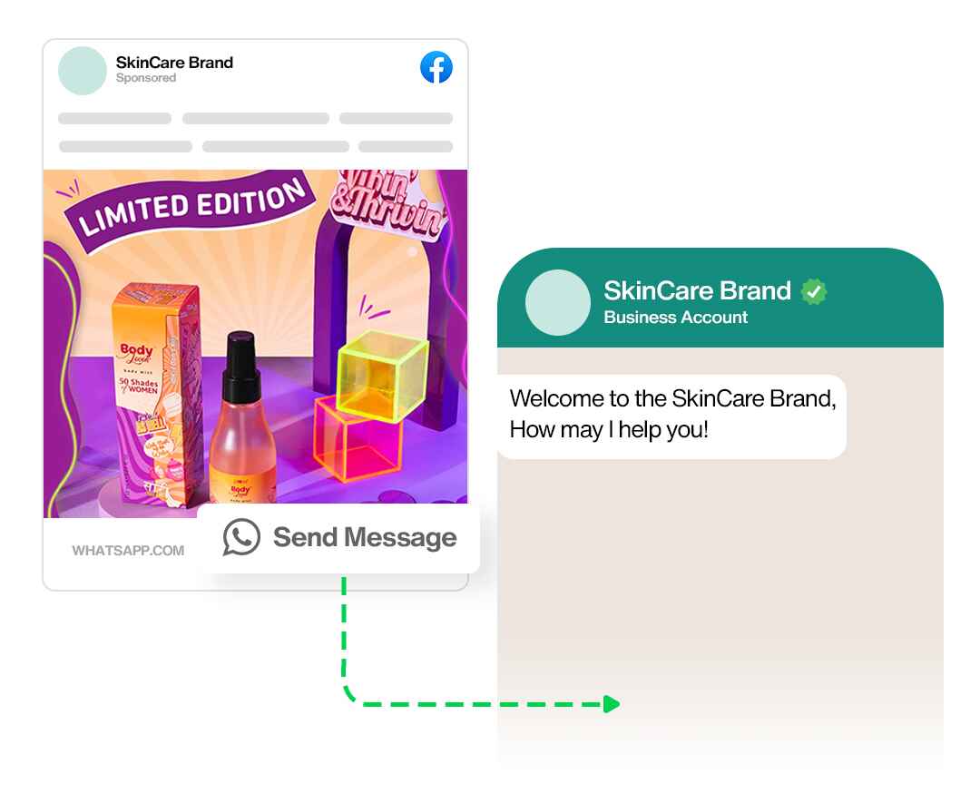Viewport: 980px width, 803px height.
Task: Click the WHATSAPP.COM link text
Action: coord(128,551)
